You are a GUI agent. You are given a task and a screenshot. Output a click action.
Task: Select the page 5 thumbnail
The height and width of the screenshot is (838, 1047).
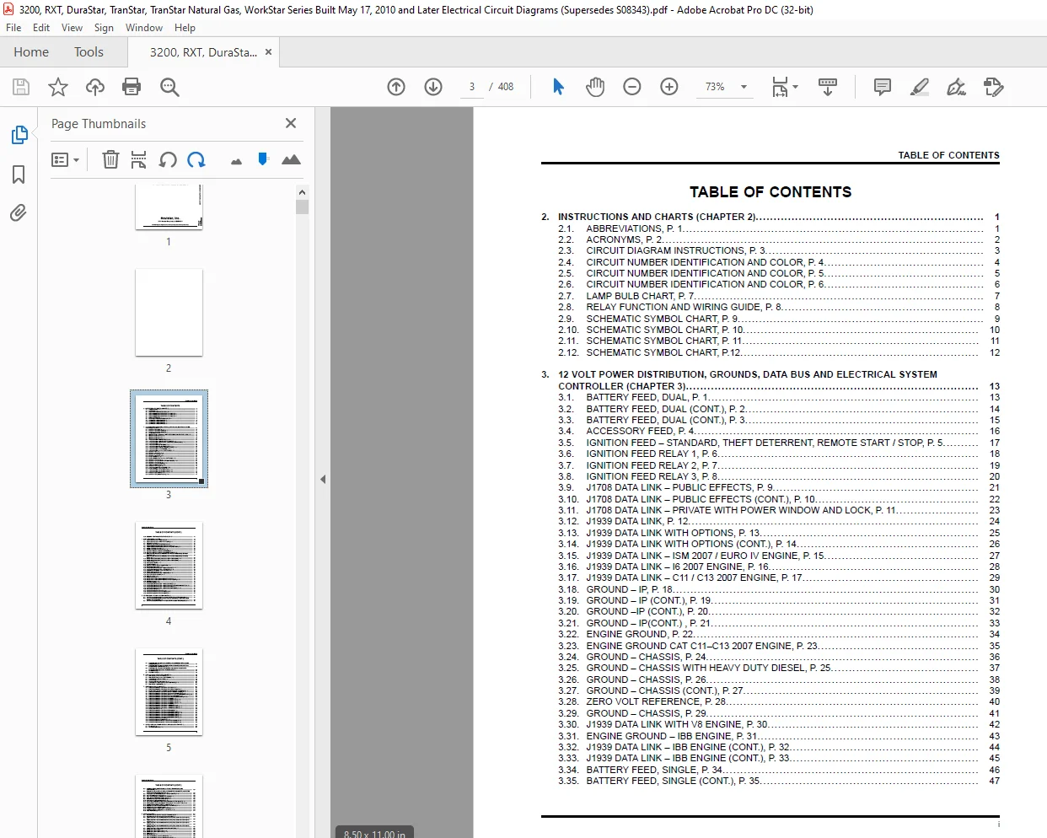coord(169,692)
